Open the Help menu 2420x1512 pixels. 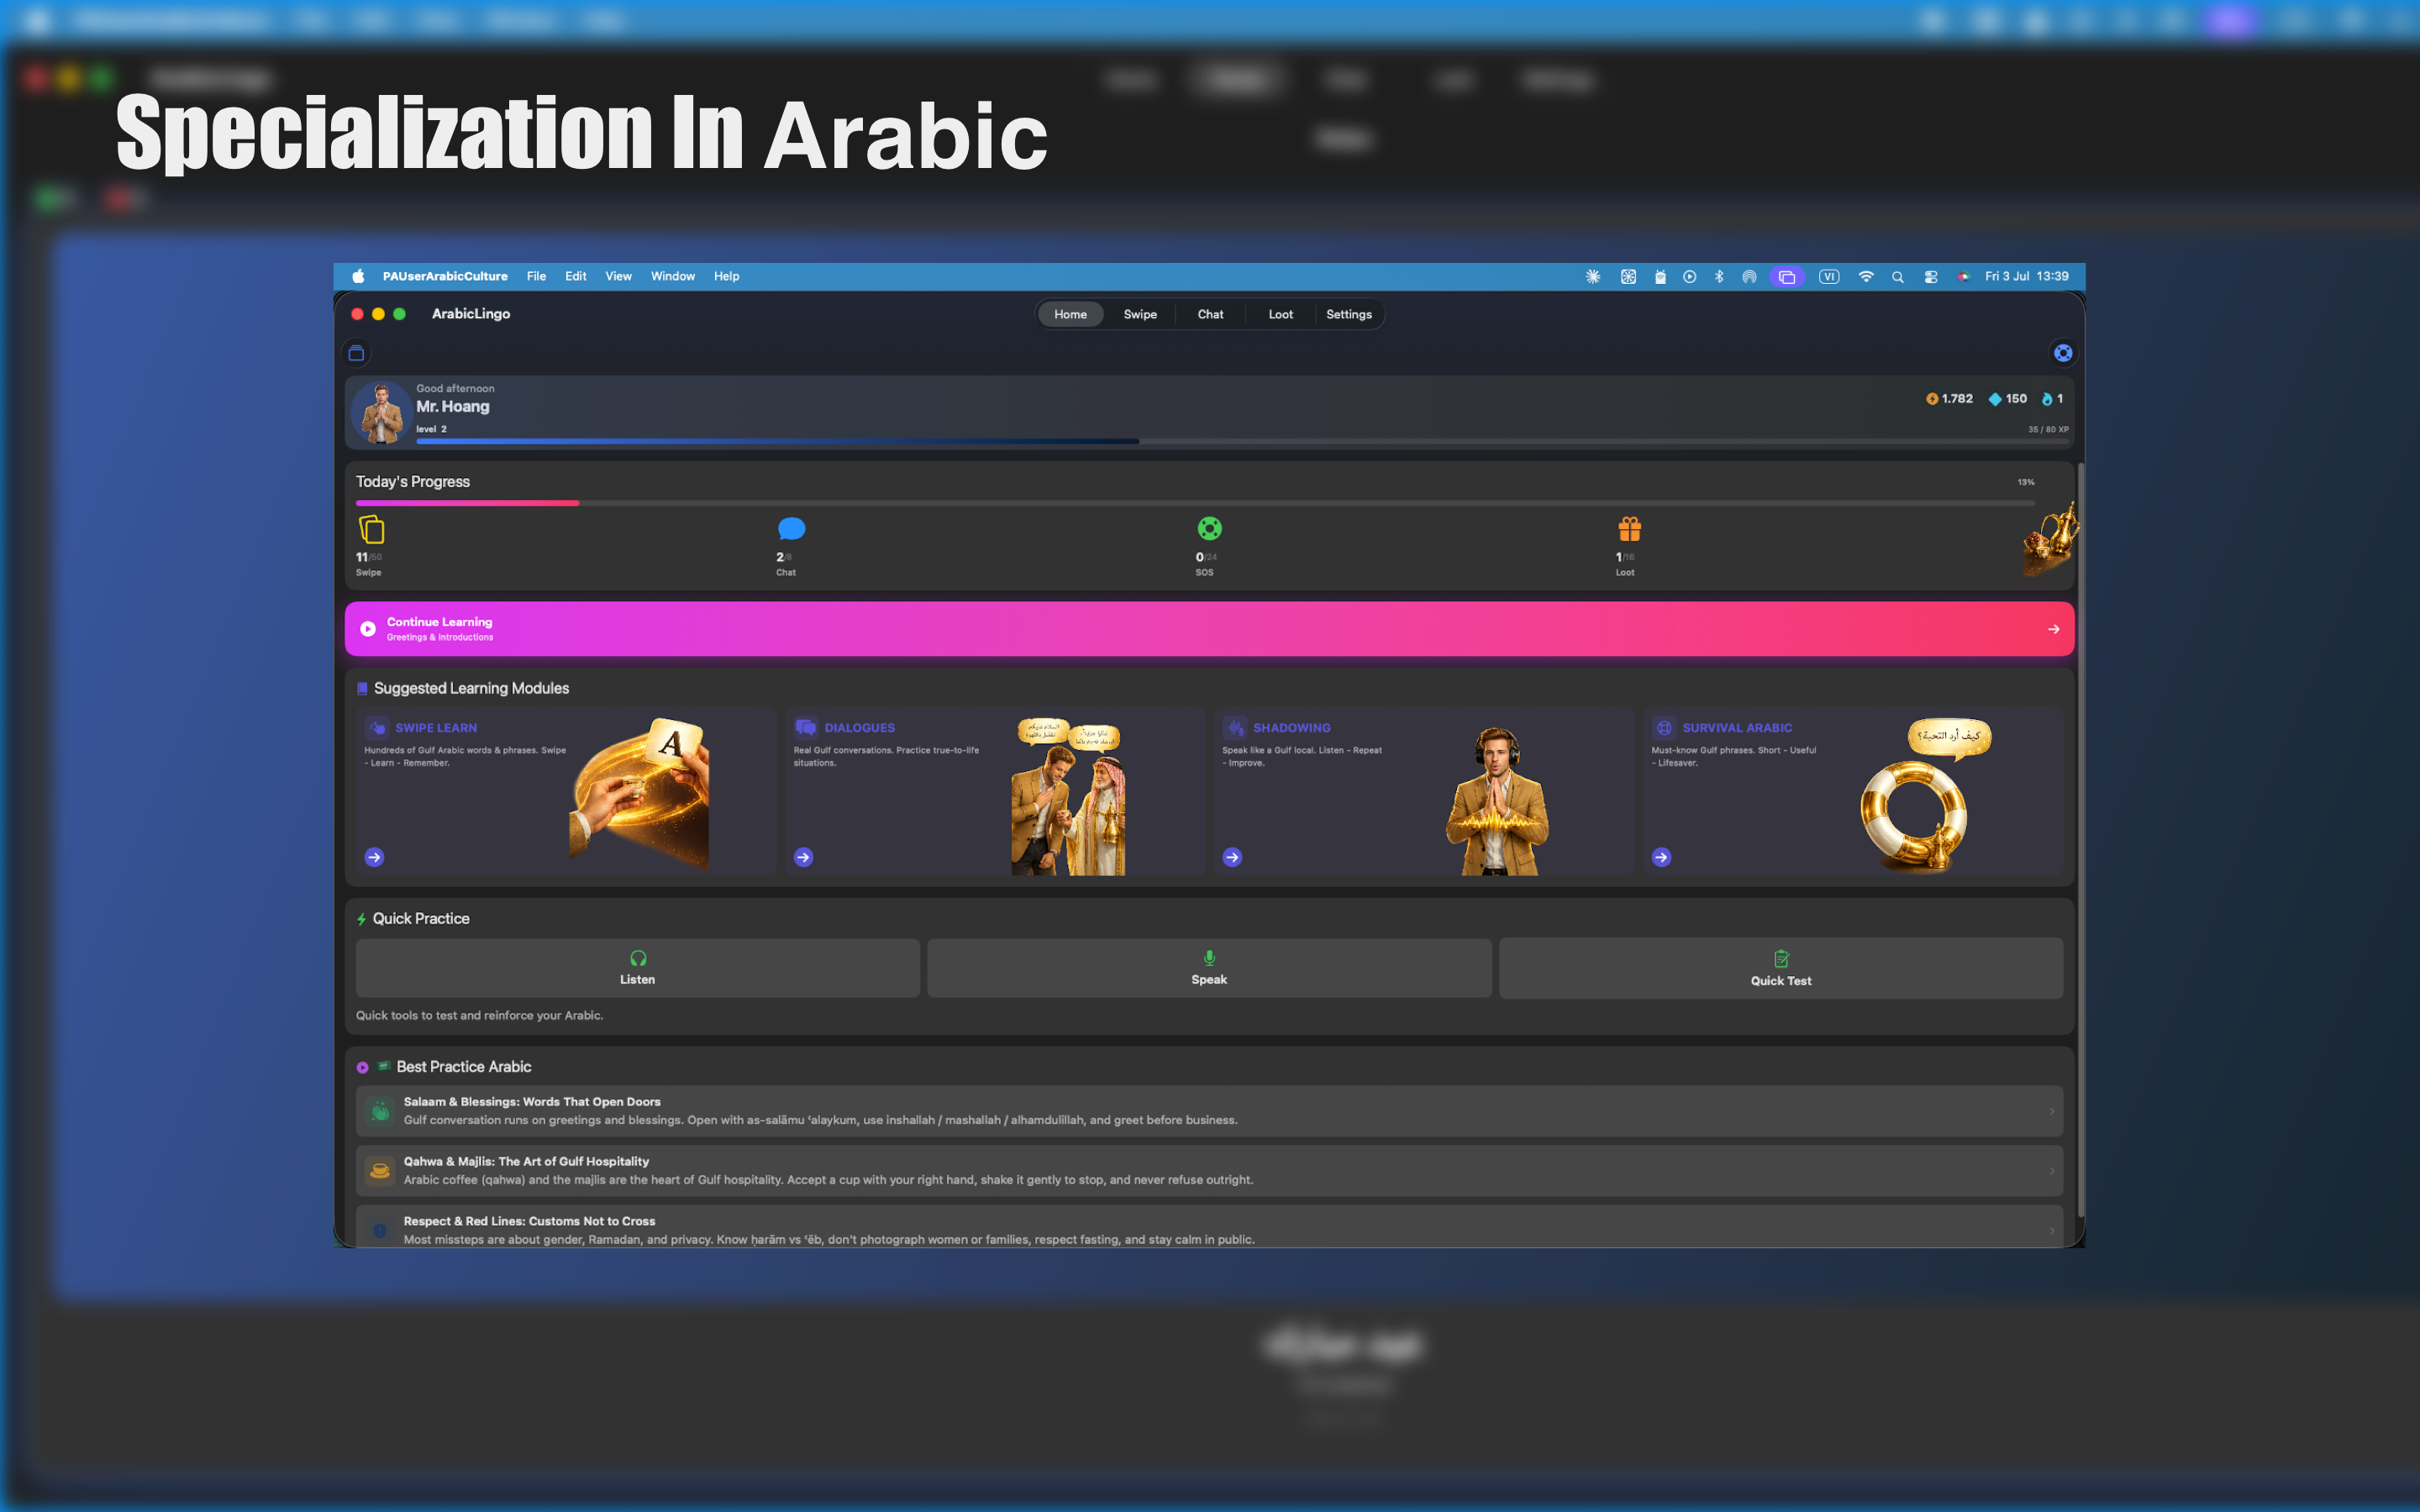point(726,276)
